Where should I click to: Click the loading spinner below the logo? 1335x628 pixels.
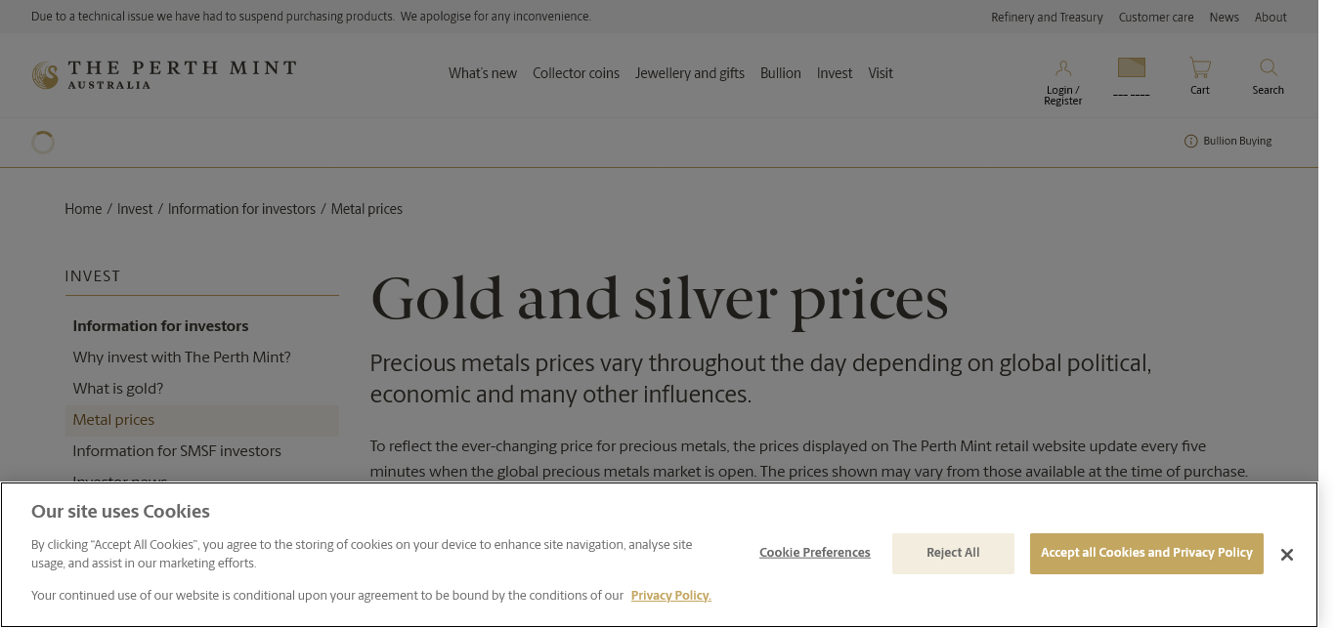tap(43, 143)
